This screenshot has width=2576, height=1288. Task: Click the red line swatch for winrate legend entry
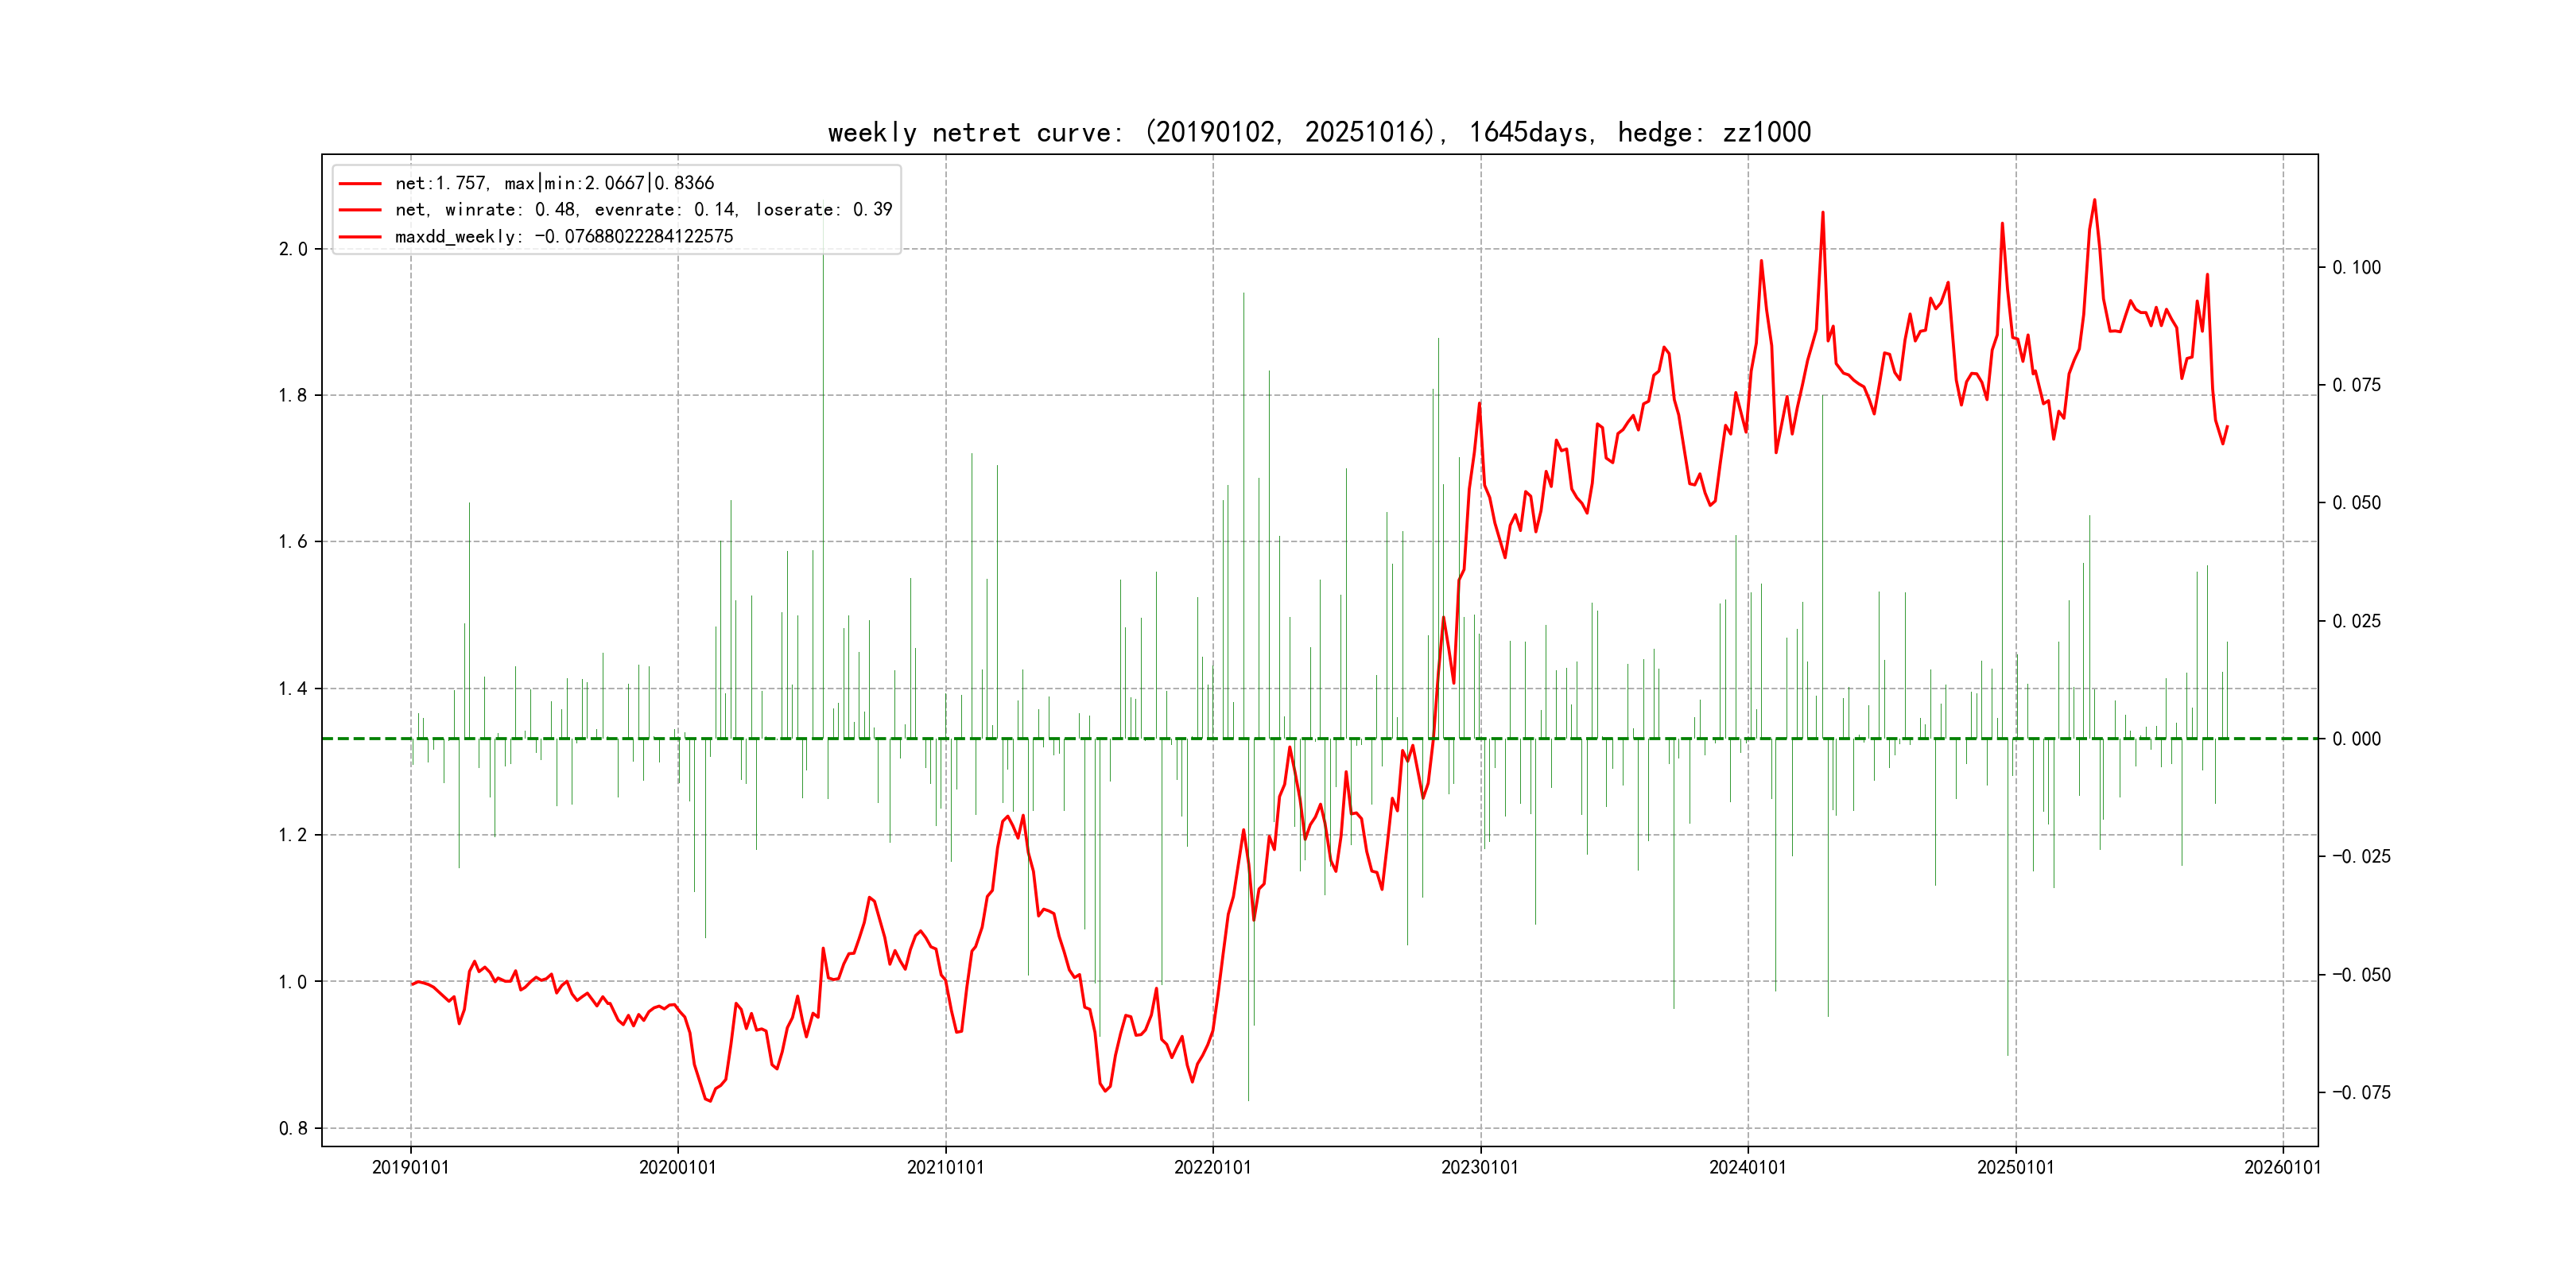[360, 210]
